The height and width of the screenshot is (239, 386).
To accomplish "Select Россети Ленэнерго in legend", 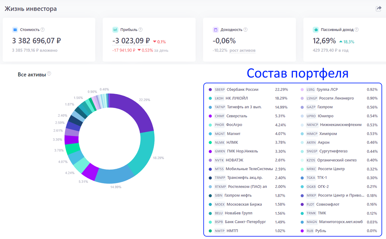I will pyautogui.click(x=336, y=98).
